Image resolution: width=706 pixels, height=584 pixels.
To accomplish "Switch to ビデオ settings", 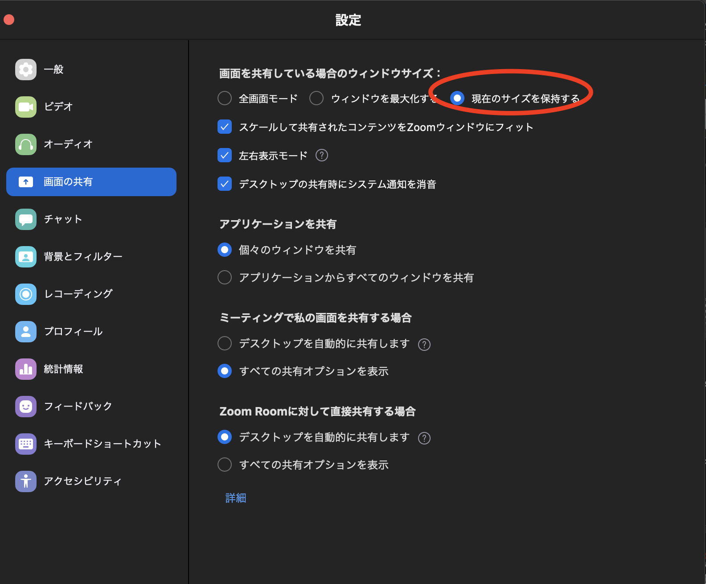I will (x=91, y=107).
